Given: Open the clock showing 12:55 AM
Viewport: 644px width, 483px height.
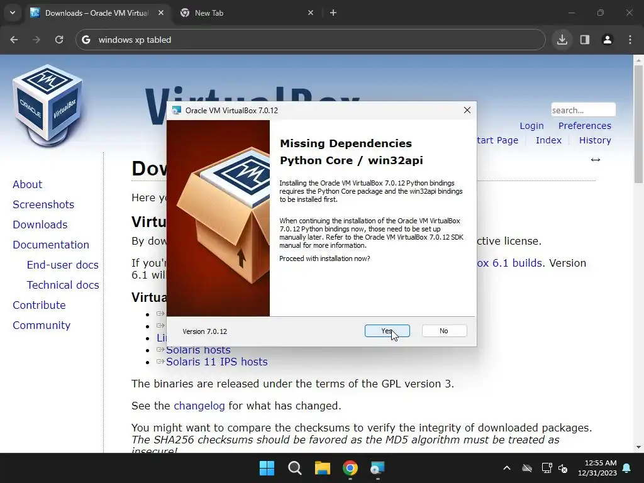Looking at the screenshot, I should (x=597, y=468).
